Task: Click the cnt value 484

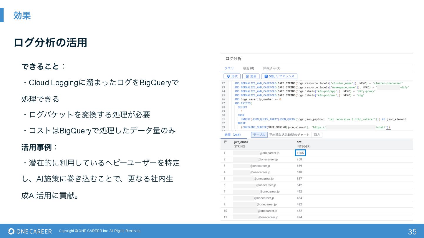Action: 299,198
